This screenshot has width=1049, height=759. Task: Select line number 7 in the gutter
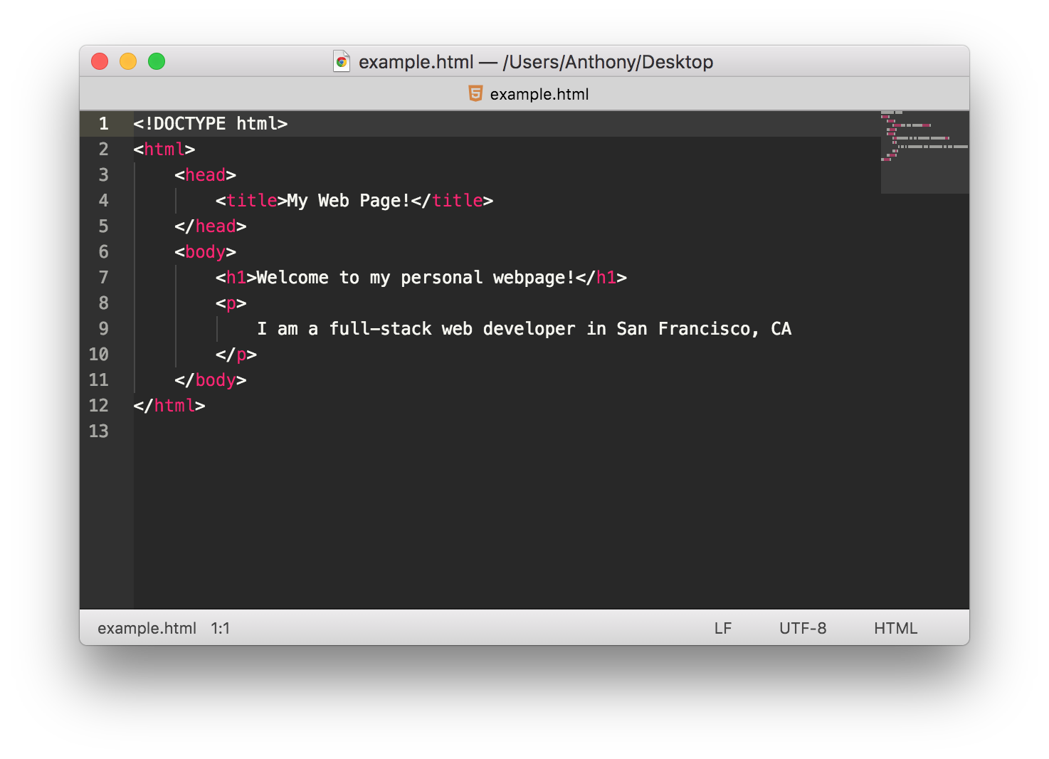103,278
